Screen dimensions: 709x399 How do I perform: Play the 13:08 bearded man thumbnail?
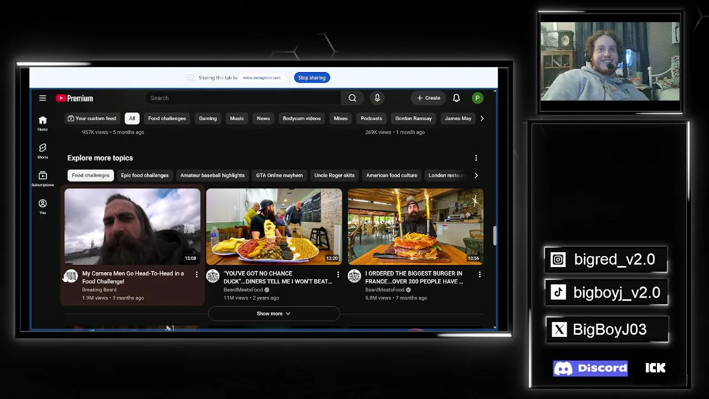pos(132,227)
